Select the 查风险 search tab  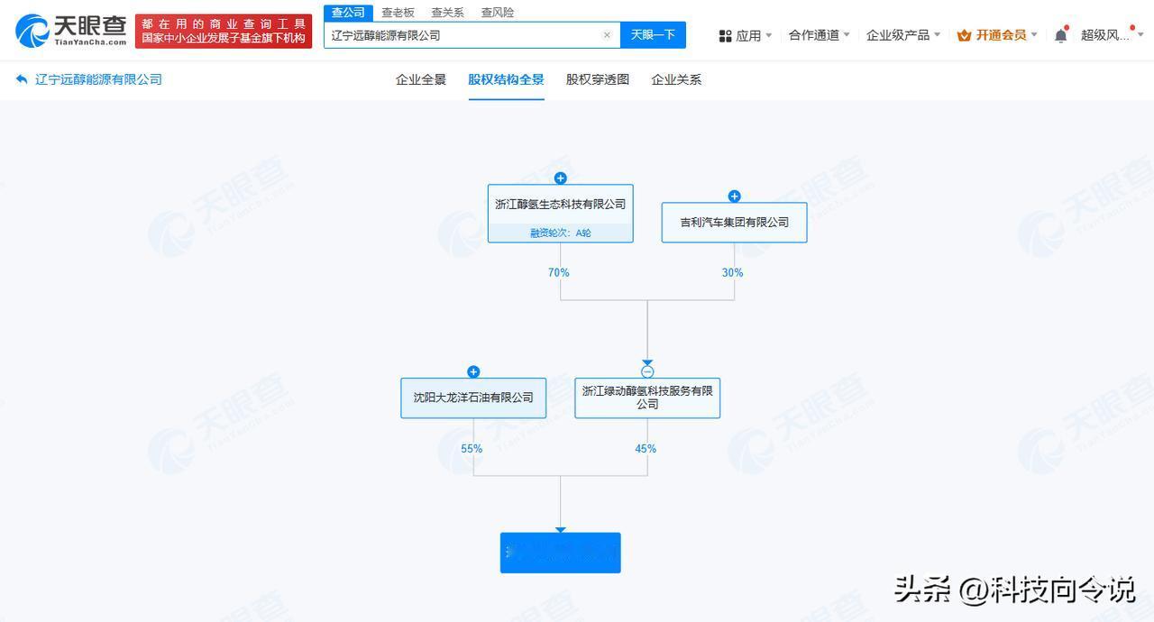(x=497, y=13)
